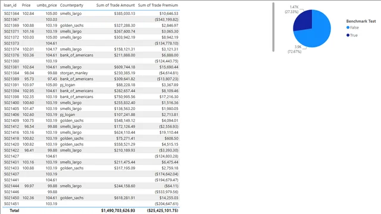The width and height of the screenshot is (381, 214).
Task: Click the Price column header
Action: [x=26, y=5]
